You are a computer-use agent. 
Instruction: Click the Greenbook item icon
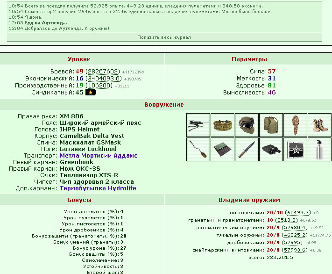223,149
